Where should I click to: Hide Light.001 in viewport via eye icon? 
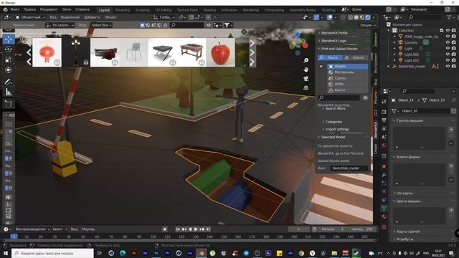pyautogui.click(x=448, y=54)
